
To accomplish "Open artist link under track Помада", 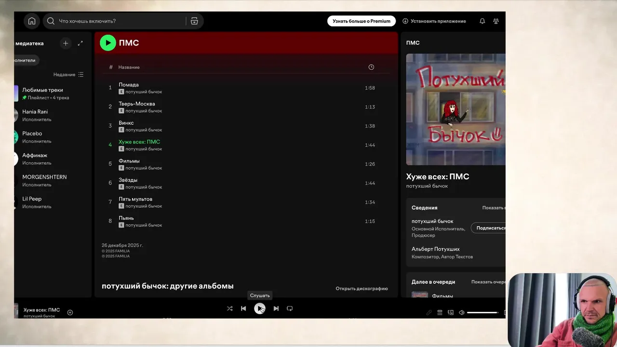I will (144, 92).
